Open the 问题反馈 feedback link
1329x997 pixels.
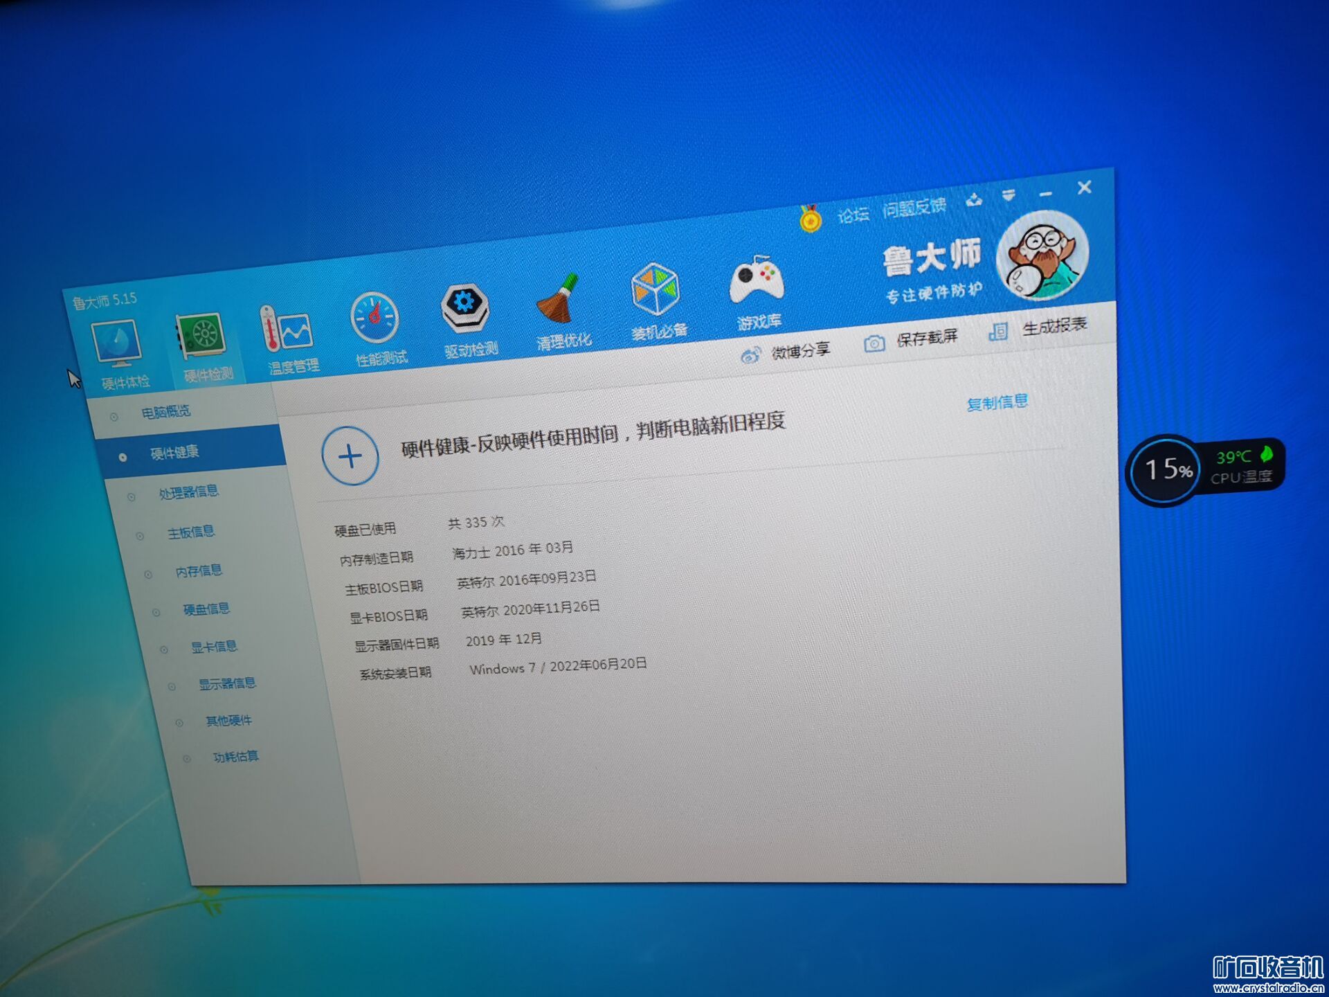pyautogui.click(x=914, y=207)
